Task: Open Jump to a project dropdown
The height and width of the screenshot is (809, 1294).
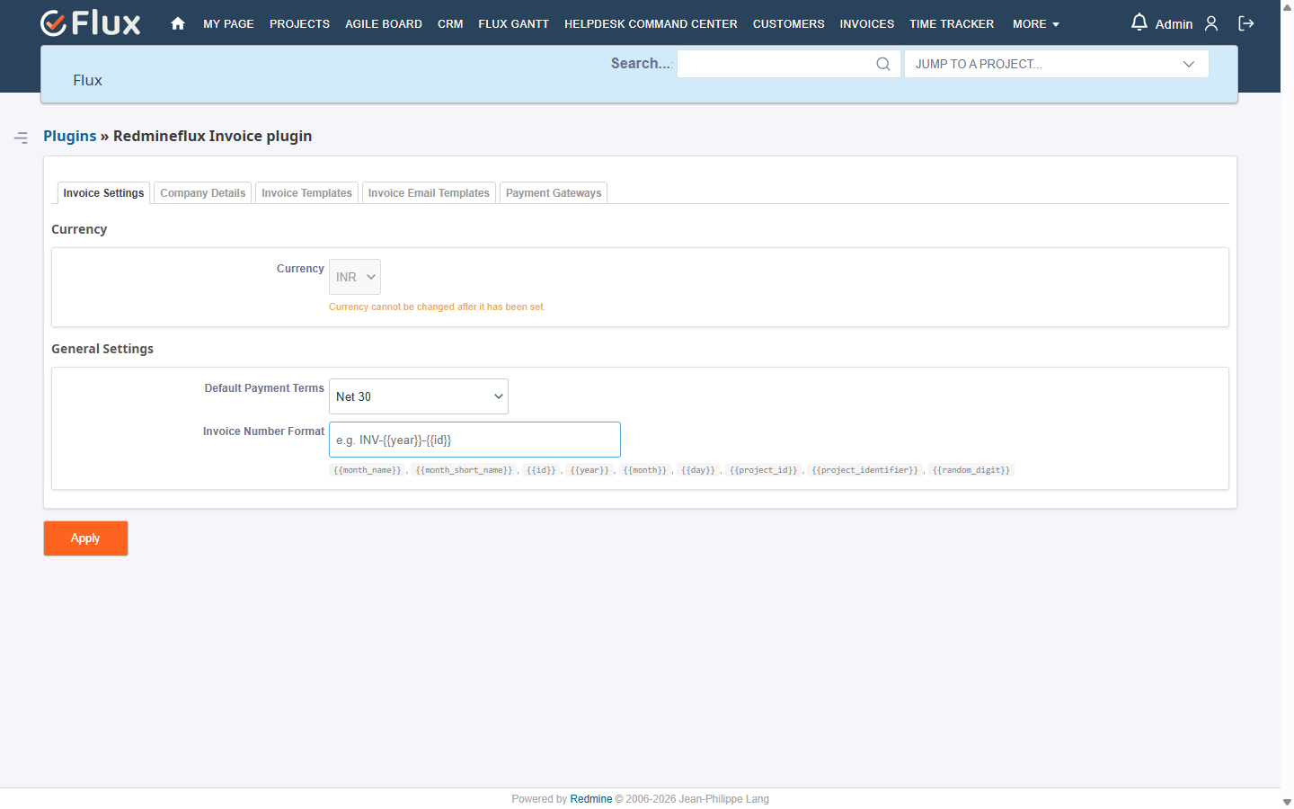Action: pos(1056,64)
